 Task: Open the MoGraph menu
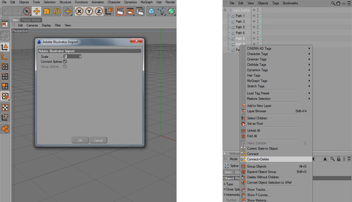pos(146,2)
